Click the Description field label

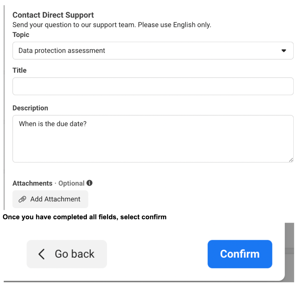pos(30,108)
